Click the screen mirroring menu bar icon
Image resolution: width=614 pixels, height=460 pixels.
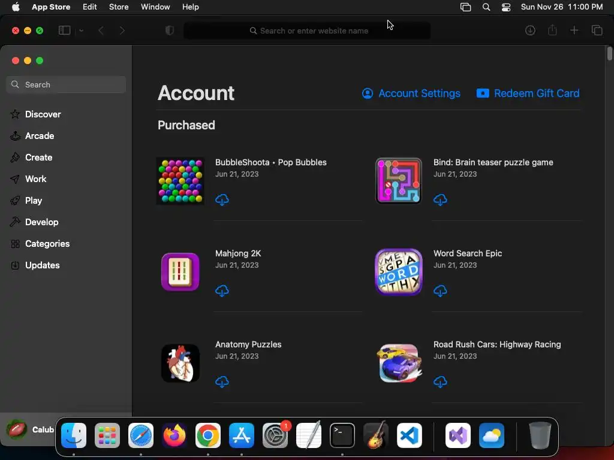[x=465, y=7]
